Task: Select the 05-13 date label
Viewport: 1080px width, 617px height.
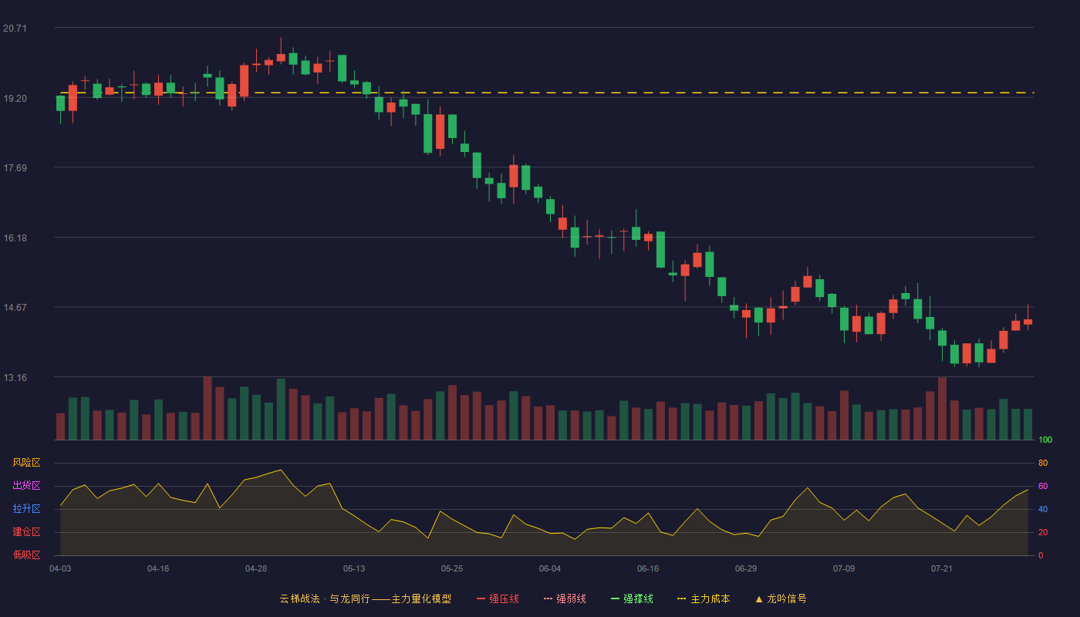Action: coord(354,568)
